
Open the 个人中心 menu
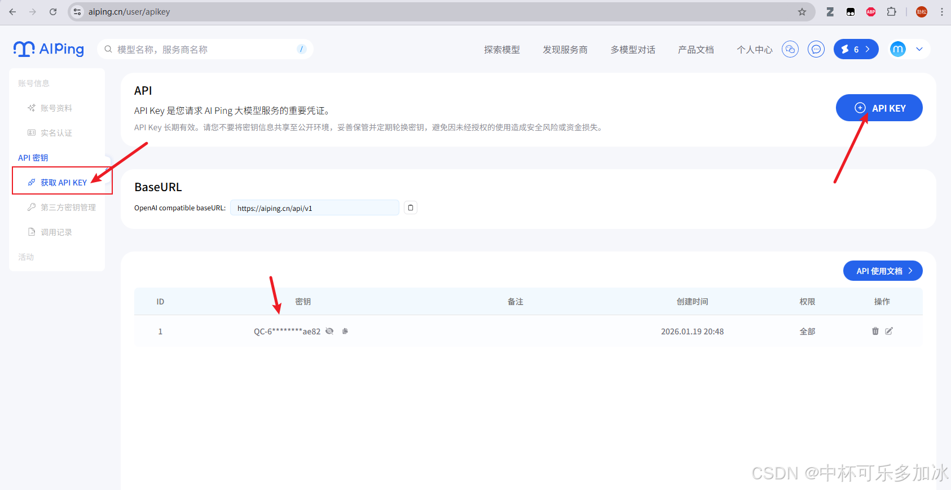tap(755, 50)
